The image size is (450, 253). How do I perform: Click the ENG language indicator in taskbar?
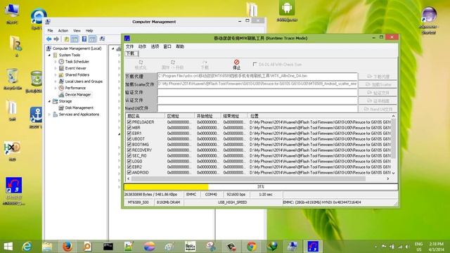pos(419,244)
